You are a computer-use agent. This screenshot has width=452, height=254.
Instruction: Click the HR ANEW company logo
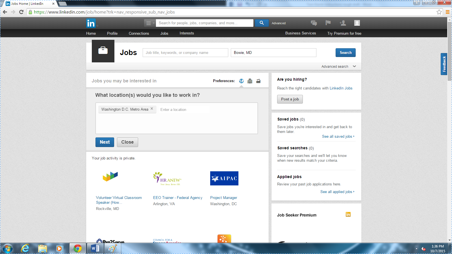click(167, 178)
